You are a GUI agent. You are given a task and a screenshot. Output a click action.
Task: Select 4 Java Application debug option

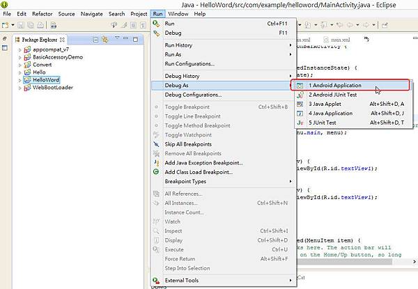click(x=353, y=114)
